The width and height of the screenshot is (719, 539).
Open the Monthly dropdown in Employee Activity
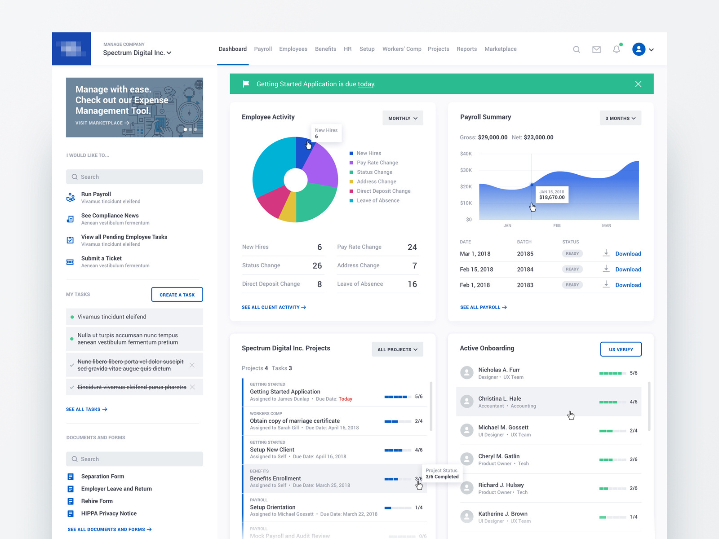pyautogui.click(x=403, y=118)
